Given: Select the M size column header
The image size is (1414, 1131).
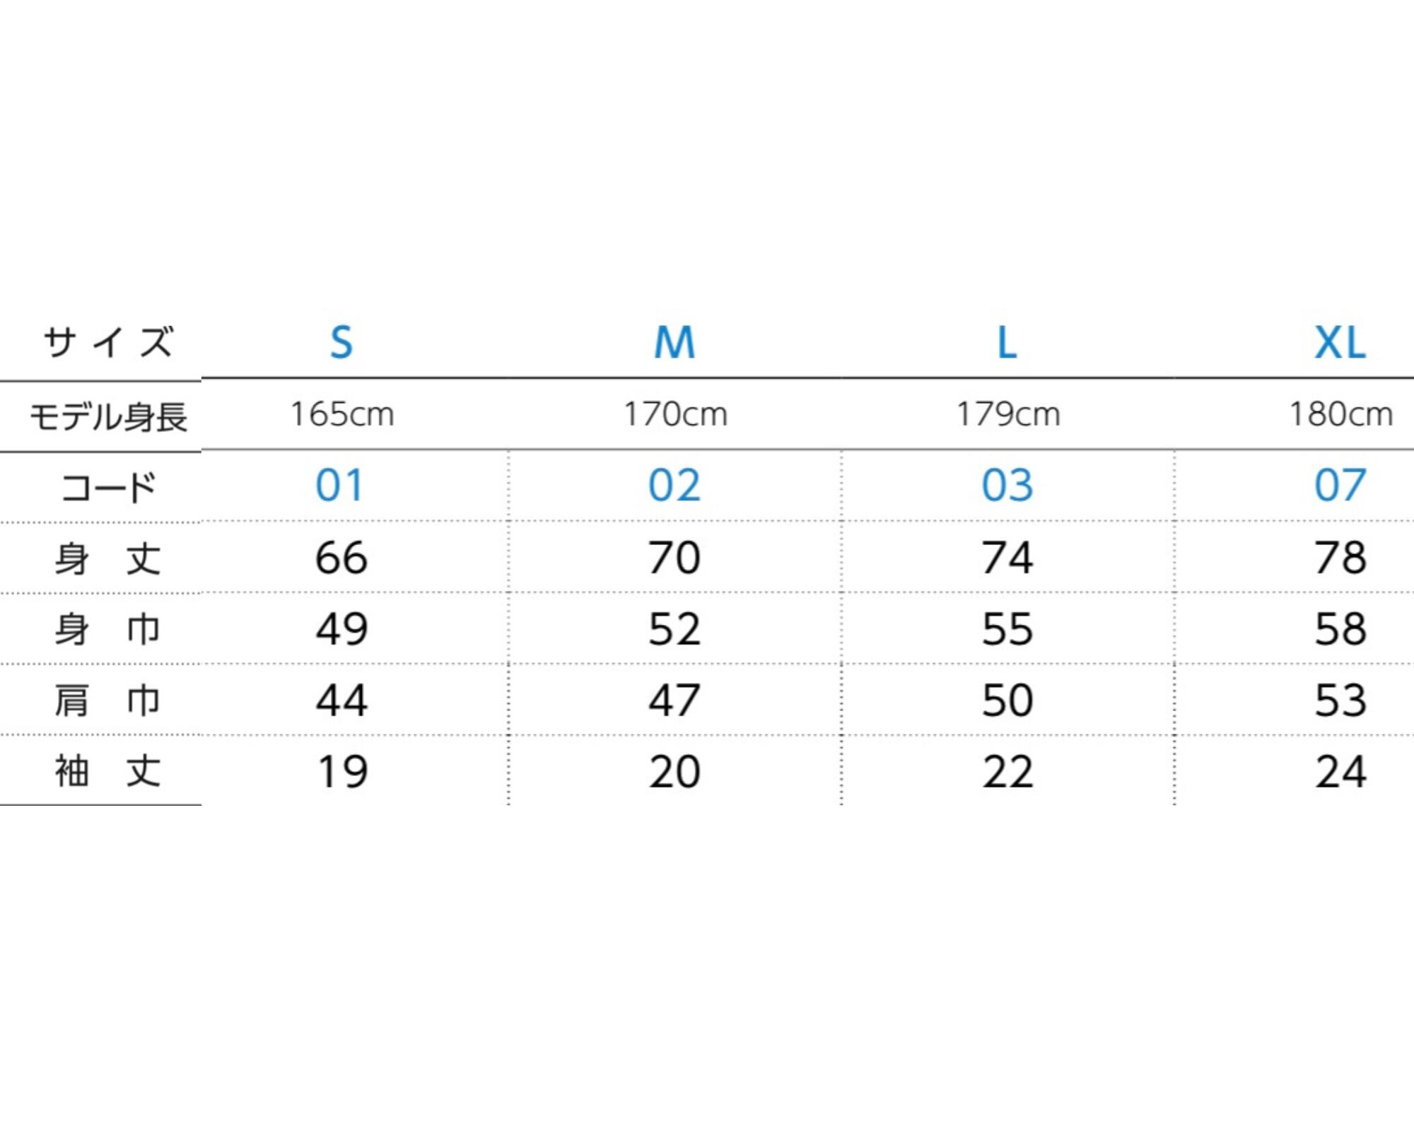Looking at the screenshot, I should pos(674,344).
